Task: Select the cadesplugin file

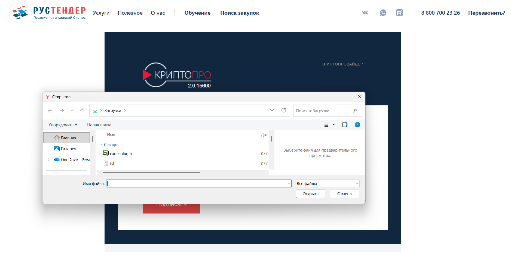Action: (x=121, y=154)
